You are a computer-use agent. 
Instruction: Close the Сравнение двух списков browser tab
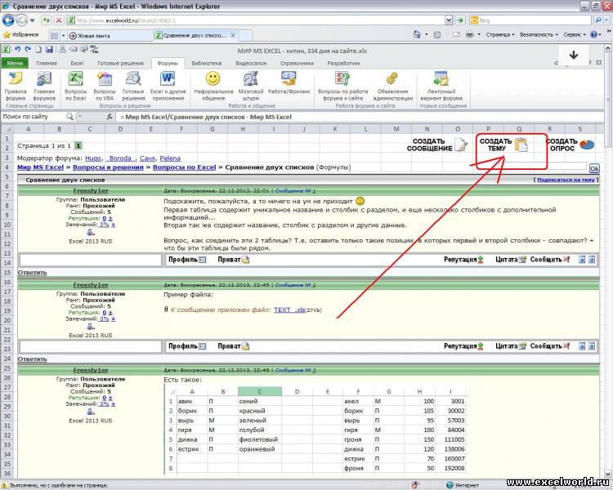pyautogui.click(x=233, y=36)
